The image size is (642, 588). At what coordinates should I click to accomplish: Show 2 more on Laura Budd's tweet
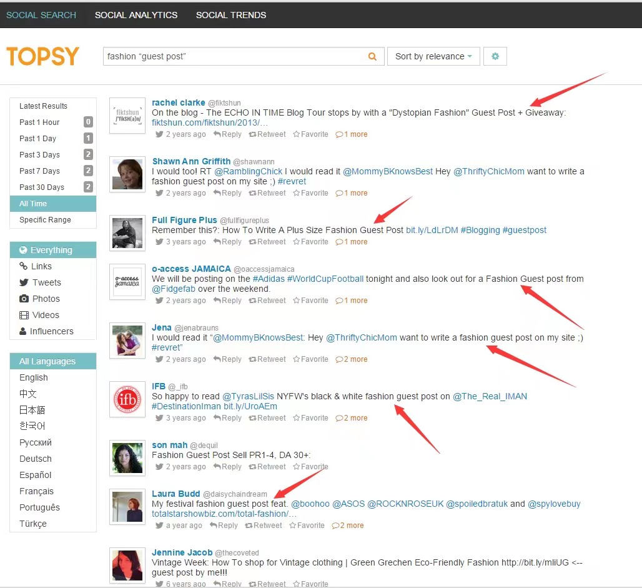pyautogui.click(x=348, y=526)
